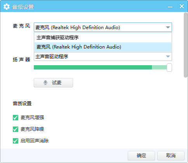Click the 音质设置 section heading

22,104
